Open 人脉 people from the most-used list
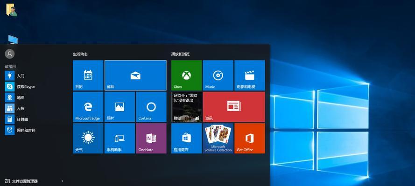The image size is (415, 186). [x=35, y=108]
